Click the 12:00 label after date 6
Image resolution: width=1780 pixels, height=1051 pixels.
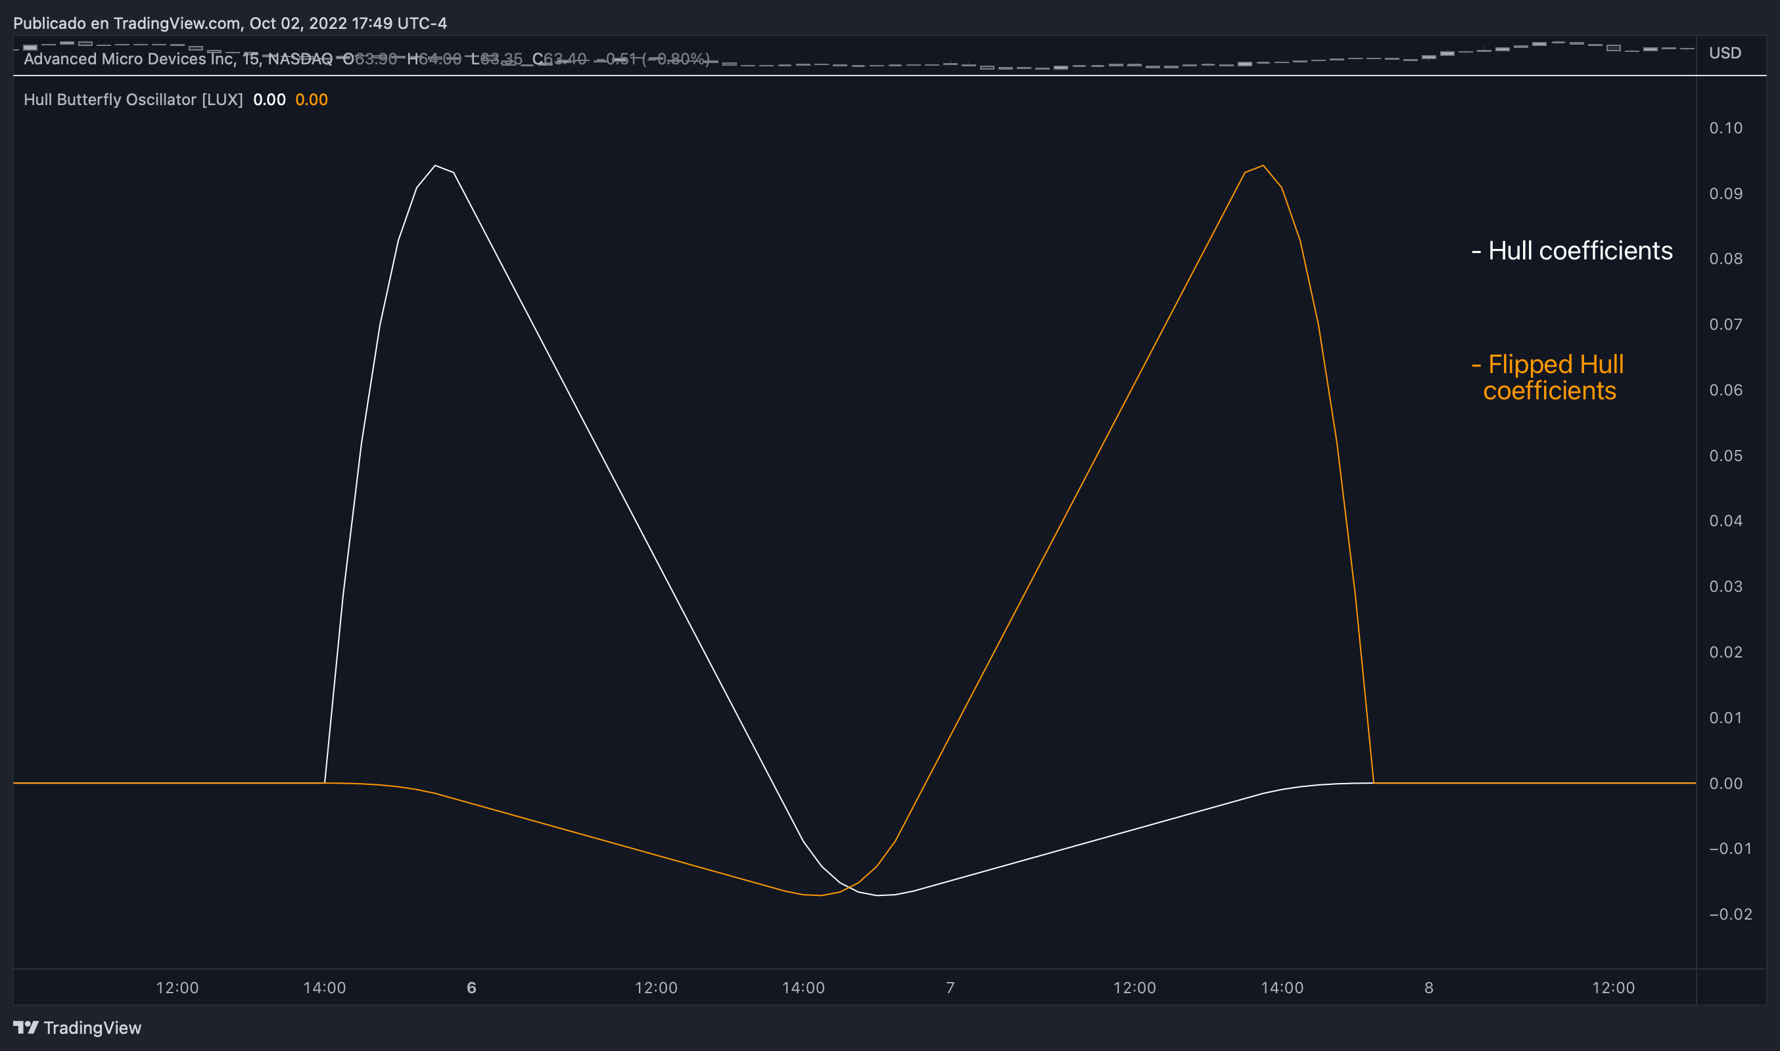656,988
